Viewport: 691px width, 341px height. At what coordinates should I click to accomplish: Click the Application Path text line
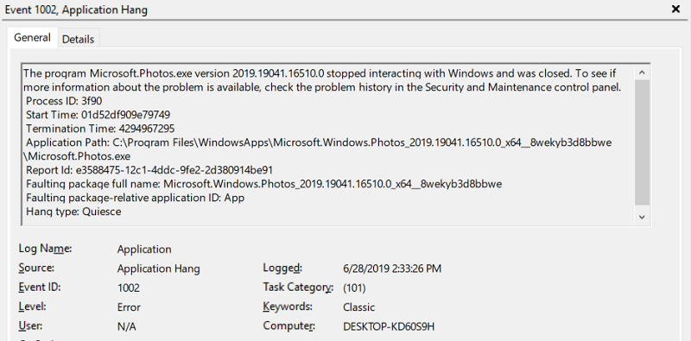click(x=319, y=142)
